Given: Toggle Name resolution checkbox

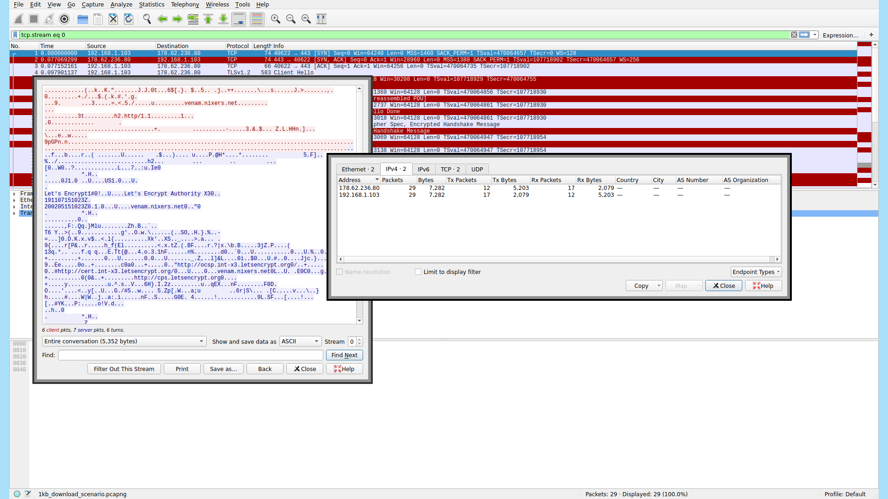Looking at the screenshot, I should pos(339,272).
